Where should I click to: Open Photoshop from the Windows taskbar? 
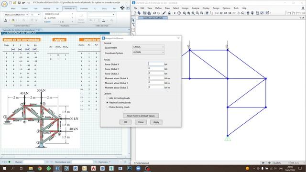[x=129, y=168]
